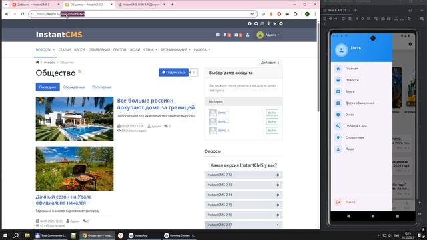
Task: Open the VK social icon in header
Action: [x=274, y=24]
